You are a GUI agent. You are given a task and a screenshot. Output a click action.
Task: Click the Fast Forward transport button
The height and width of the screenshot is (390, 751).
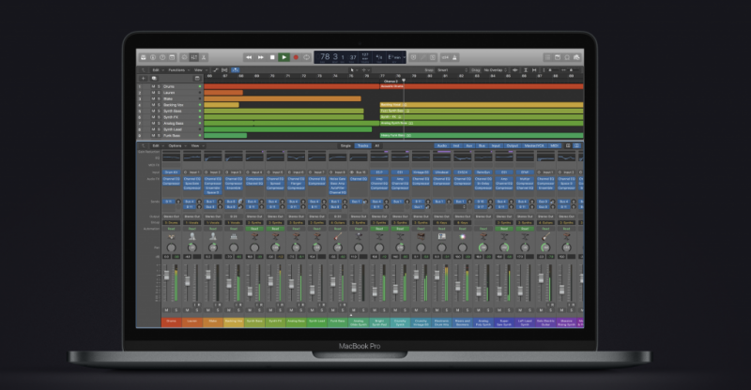coord(260,57)
